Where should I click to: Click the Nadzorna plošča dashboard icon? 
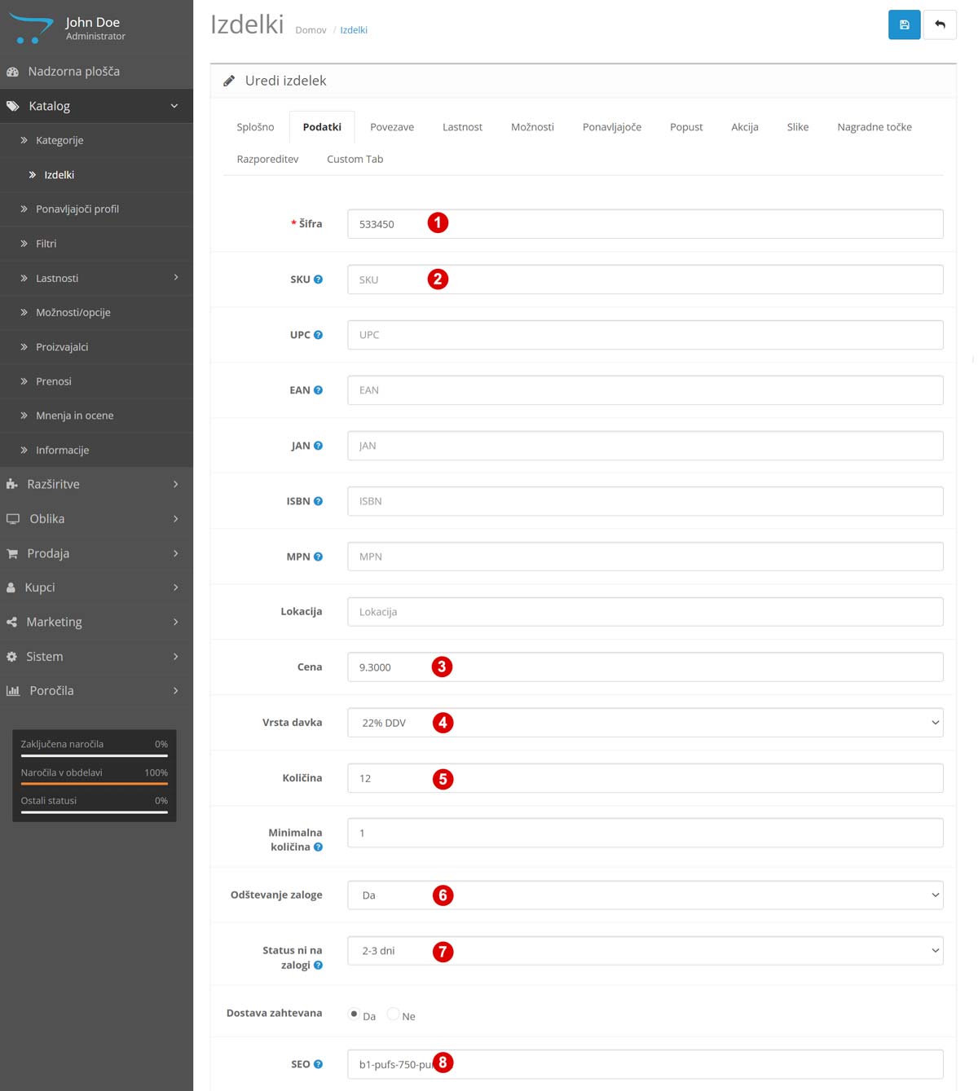(x=12, y=72)
